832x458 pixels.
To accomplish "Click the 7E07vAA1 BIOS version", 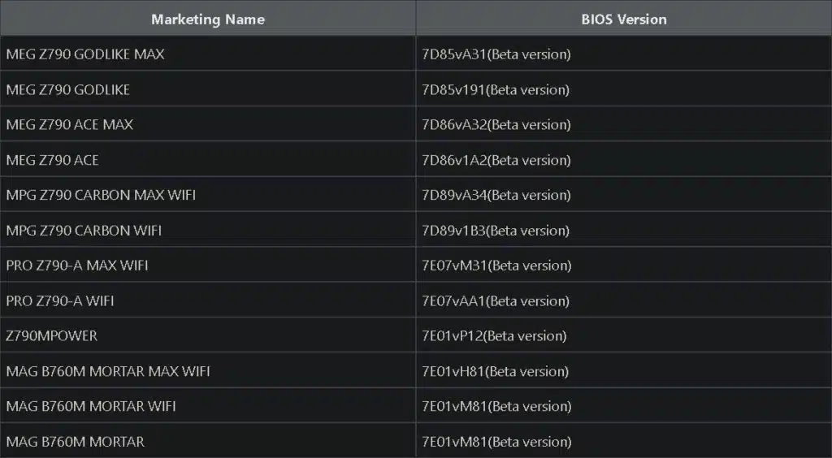I will coord(496,301).
